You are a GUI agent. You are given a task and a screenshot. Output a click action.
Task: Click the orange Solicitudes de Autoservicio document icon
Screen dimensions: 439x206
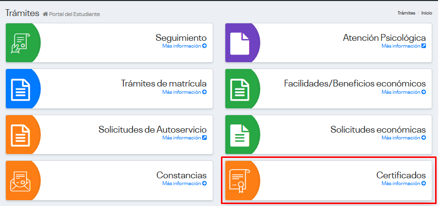pos(21,135)
